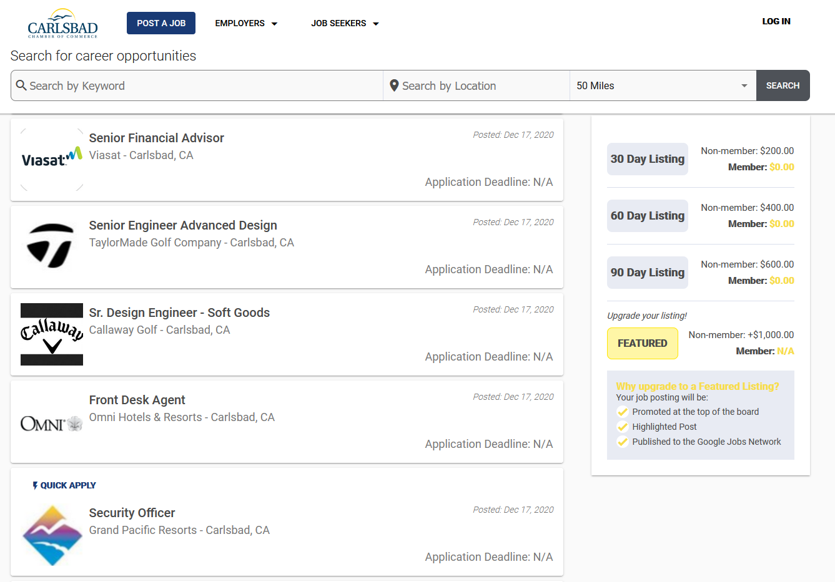The image size is (835, 582).
Task: Click 'Upgrade your listing!' text
Action: (x=647, y=316)
